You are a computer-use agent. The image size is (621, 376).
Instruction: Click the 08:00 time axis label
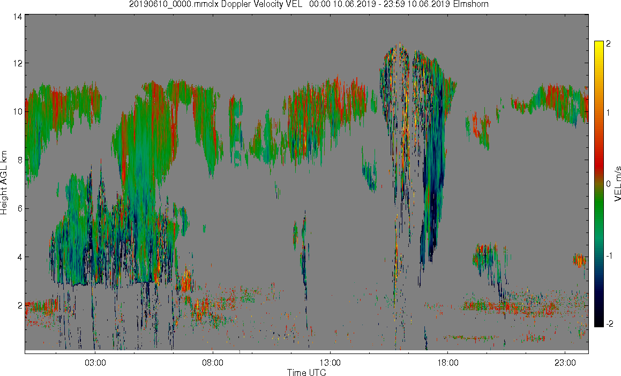pyautogui.click(x=213, y=363)
